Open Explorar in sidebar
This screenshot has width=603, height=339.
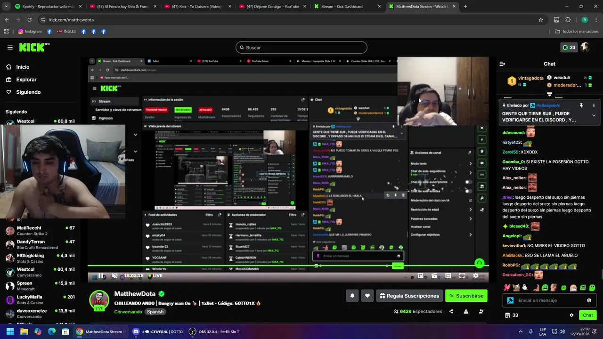[26, 80]
